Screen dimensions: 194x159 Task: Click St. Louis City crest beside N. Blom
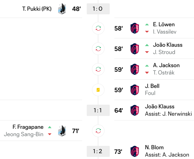(135, 151)
